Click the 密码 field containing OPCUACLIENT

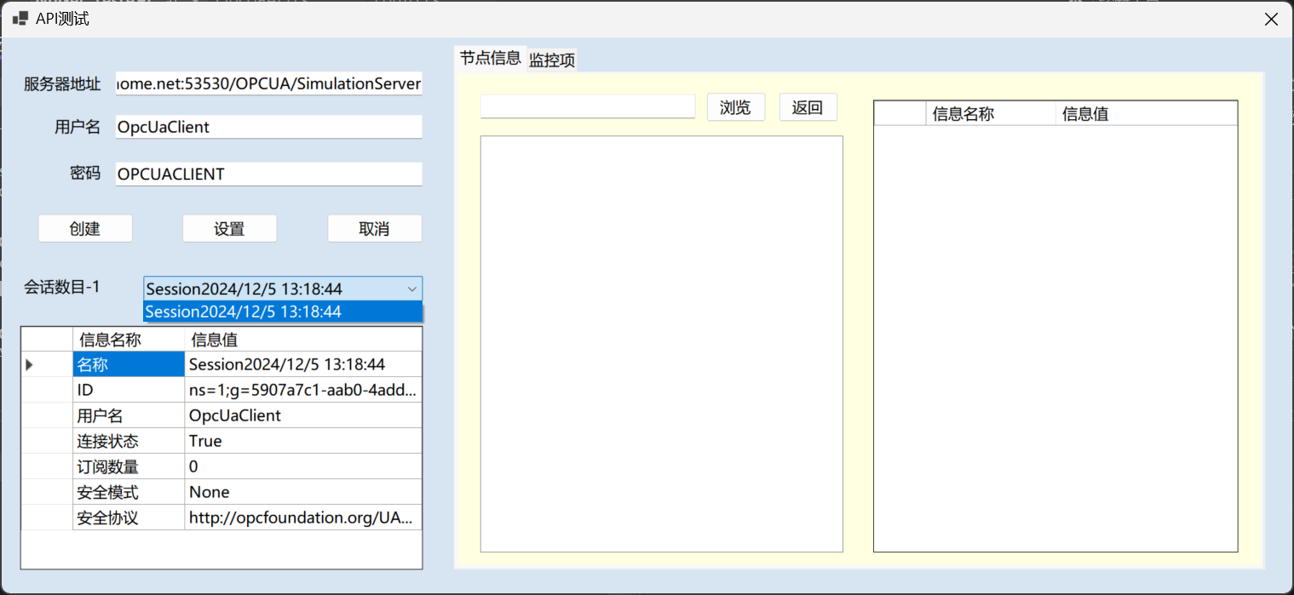(x=269, y=174)
